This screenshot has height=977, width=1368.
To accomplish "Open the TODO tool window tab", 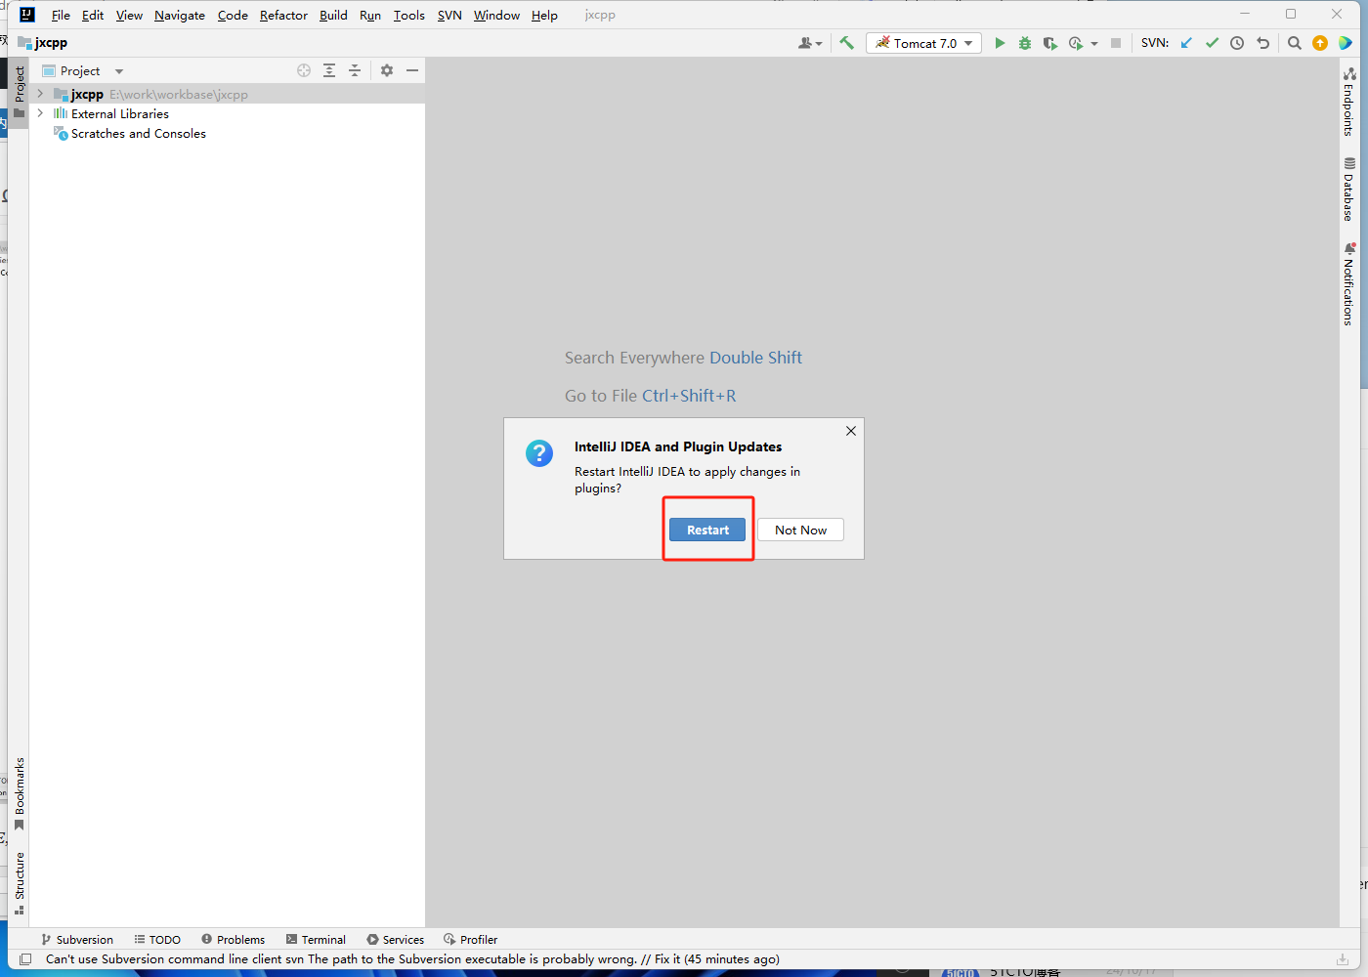I will coord(157,940).
